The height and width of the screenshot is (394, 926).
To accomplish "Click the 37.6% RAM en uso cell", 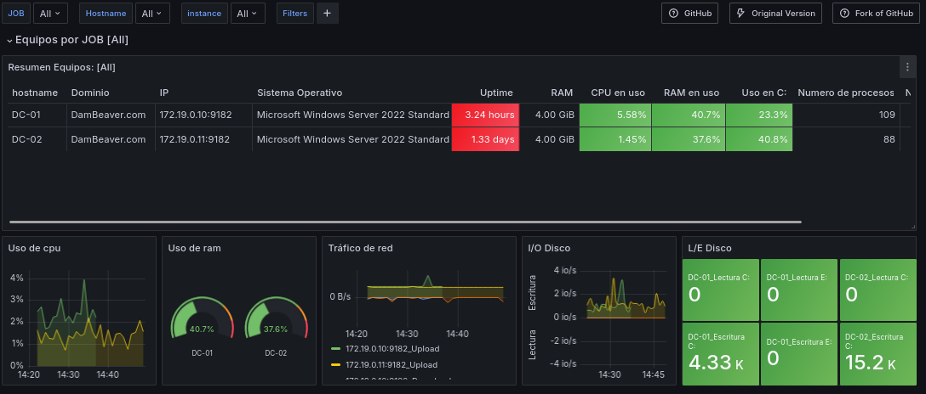I will [688, 139].
